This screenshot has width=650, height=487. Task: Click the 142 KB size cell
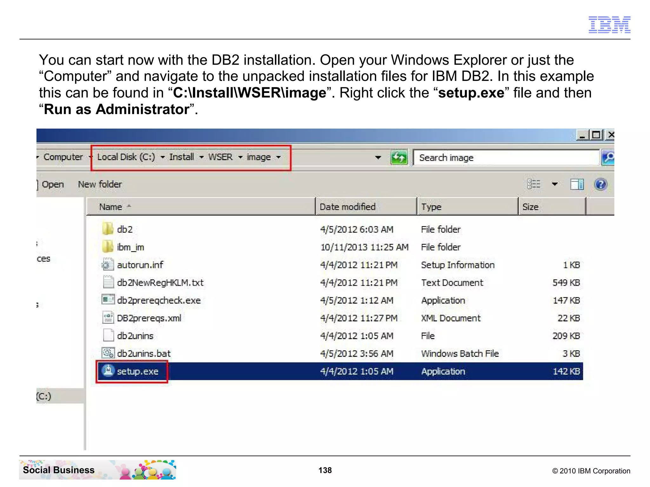[566, 371]
